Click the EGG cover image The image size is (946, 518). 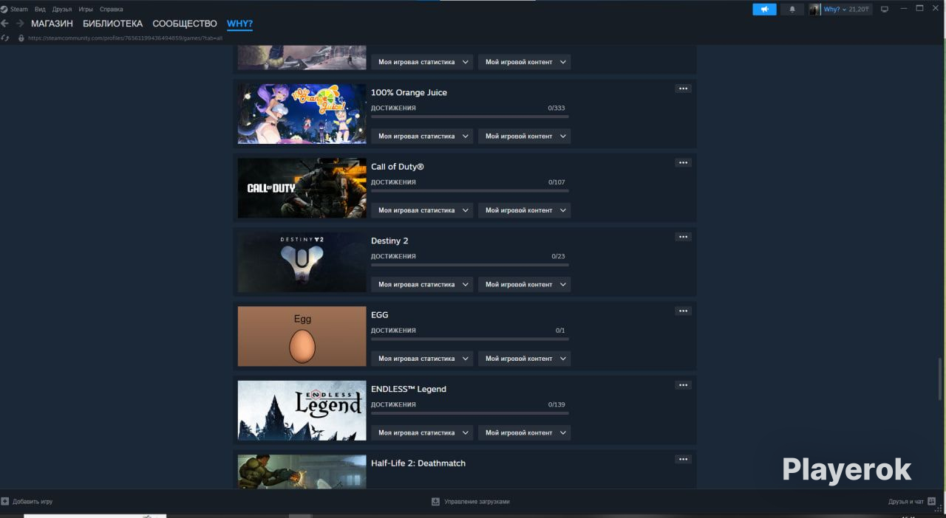click(302, 336)
